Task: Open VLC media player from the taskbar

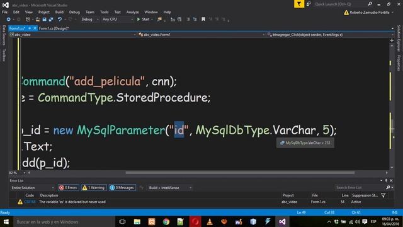Action: point(210,221)
